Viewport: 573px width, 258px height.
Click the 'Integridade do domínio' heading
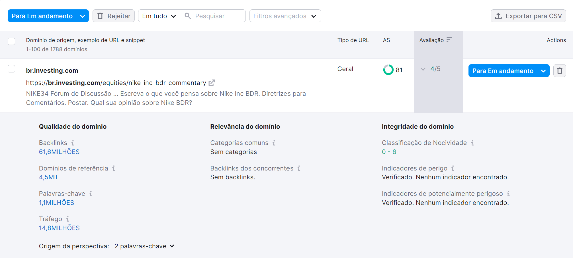tap(418, 126)
